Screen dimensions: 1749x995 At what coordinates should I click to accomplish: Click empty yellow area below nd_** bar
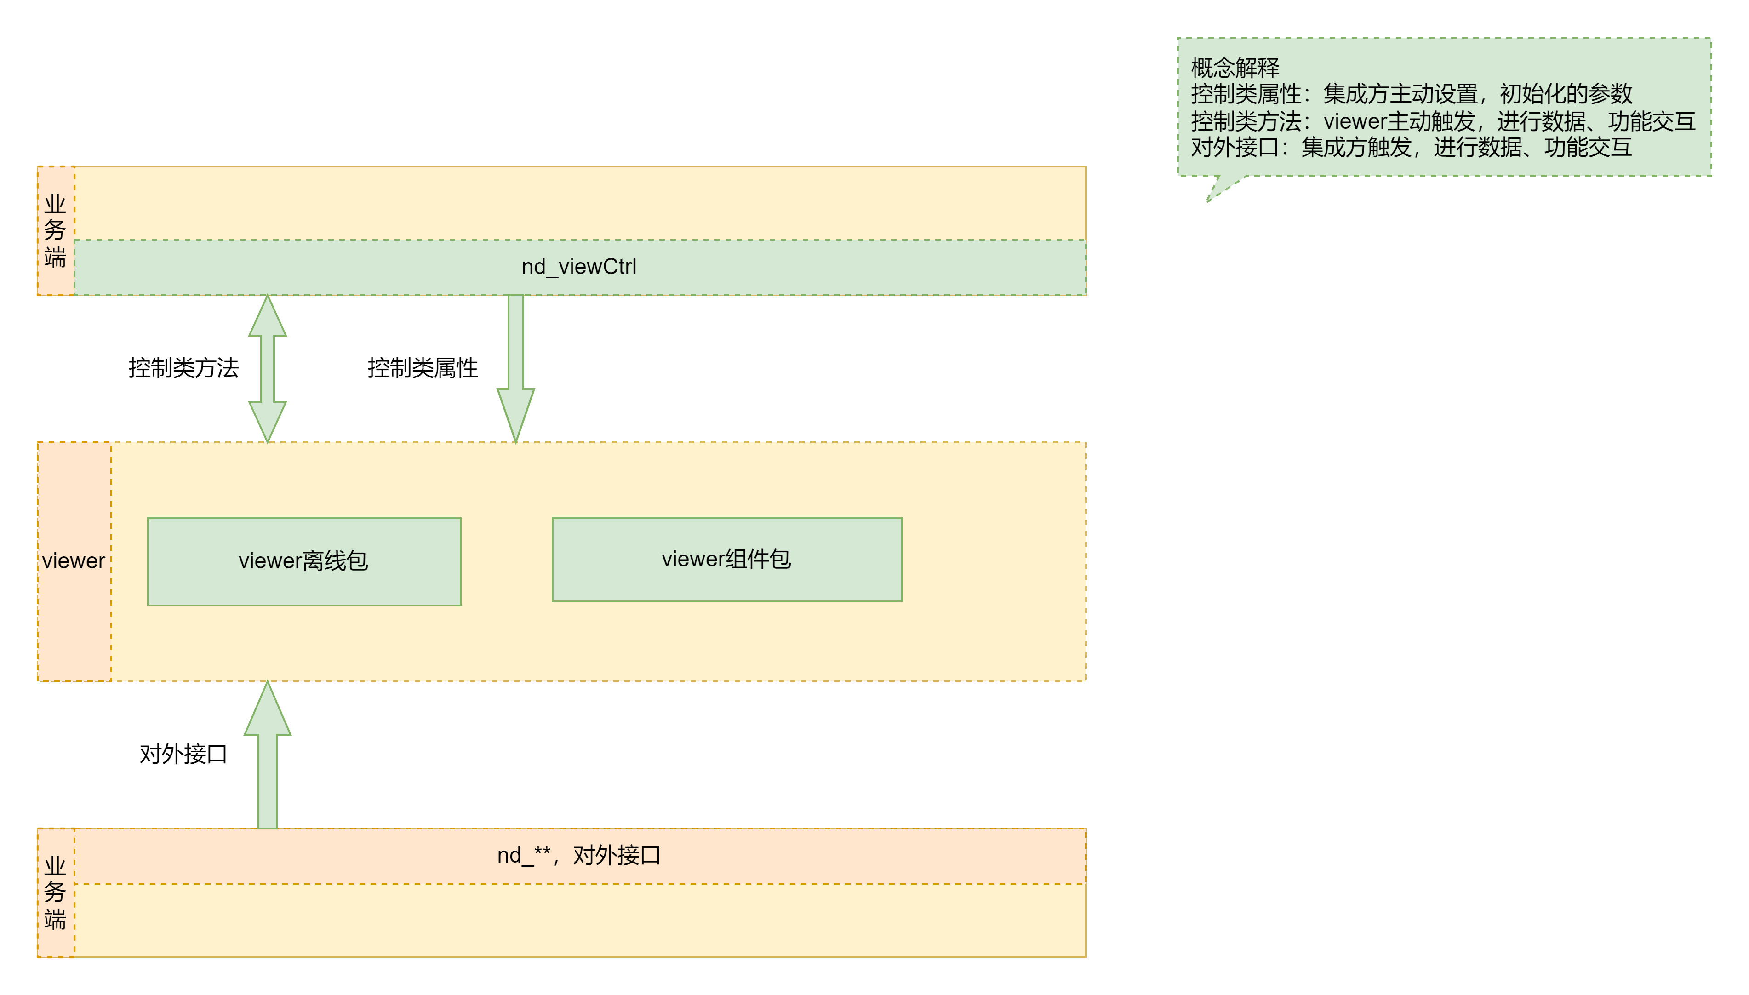pyautogui.click(x=579, y=920)
